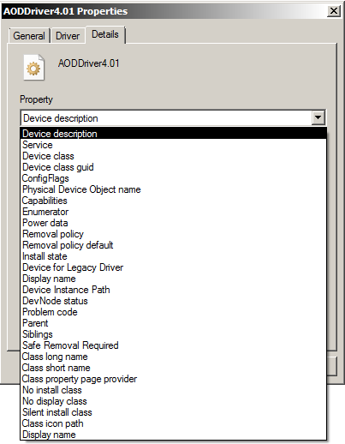The height and width of the screenshot is (444, 345).
Task: Select Silent install class entry
Action: pos(174,412)
